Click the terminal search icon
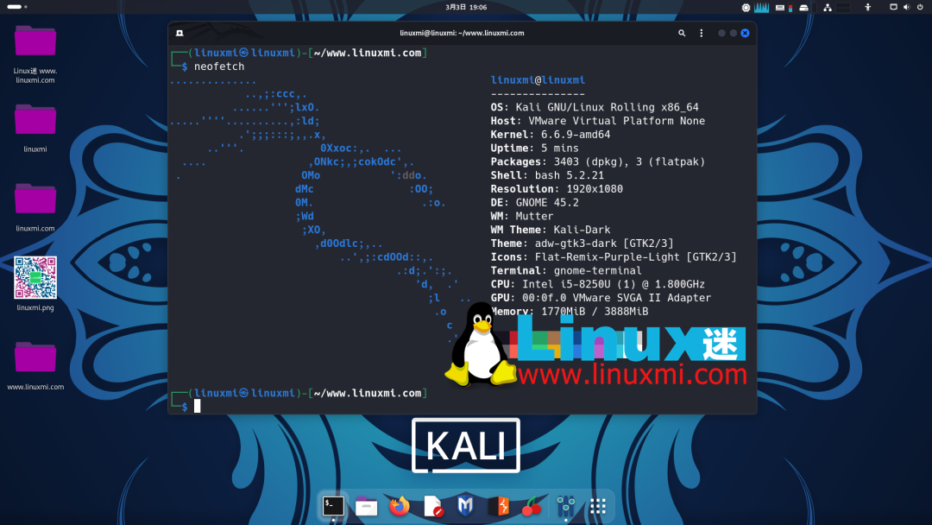The height and width of the screenshot is (525, 932). point(682,34)
